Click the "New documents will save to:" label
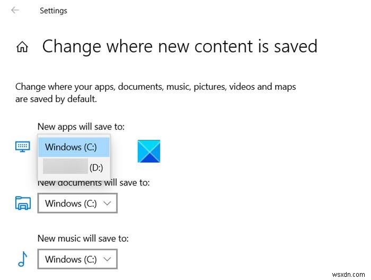Screen dimensions: 371x280 pyautogui.click(x=94, y=183)
